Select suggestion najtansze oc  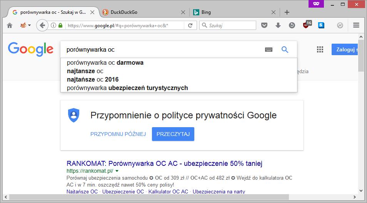pos(179,71)
